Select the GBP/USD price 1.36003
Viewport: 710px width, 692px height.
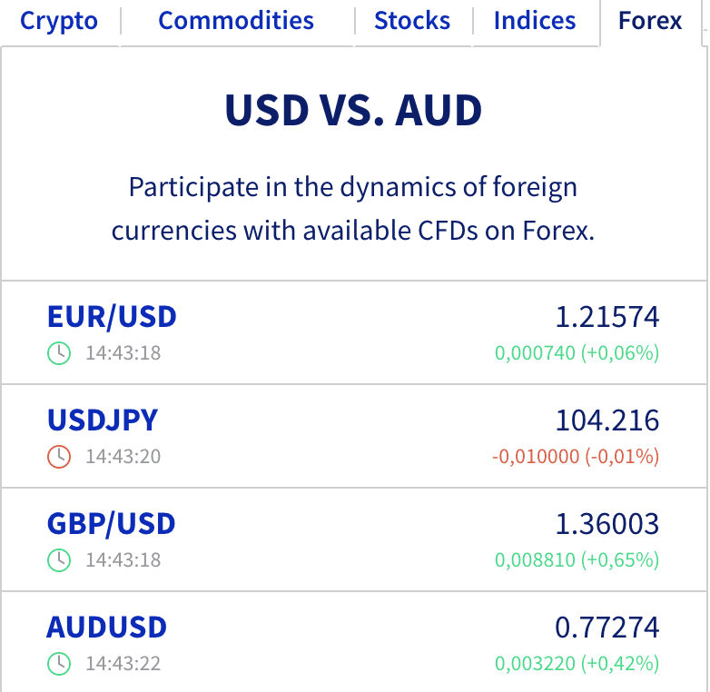(607, 524)
